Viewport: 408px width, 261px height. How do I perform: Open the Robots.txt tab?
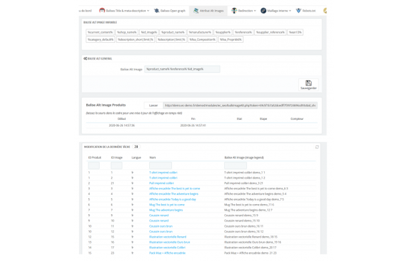point(306,11)
